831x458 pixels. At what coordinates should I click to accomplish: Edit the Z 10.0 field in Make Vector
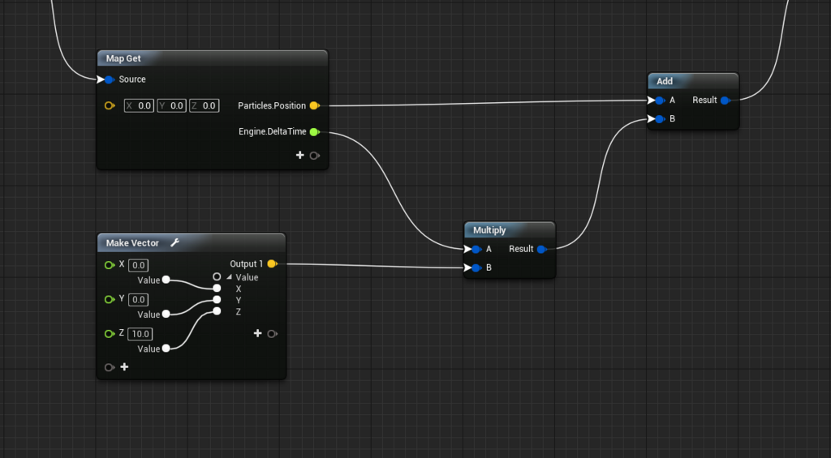point(140,334)
